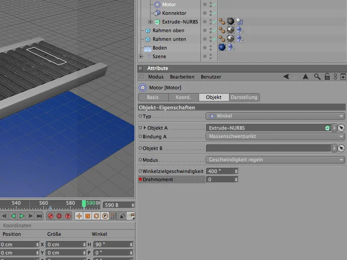The height and width of the screenshot is (260, 347).
Task: Switch to the Basis tab
Action: pos(153,97)
